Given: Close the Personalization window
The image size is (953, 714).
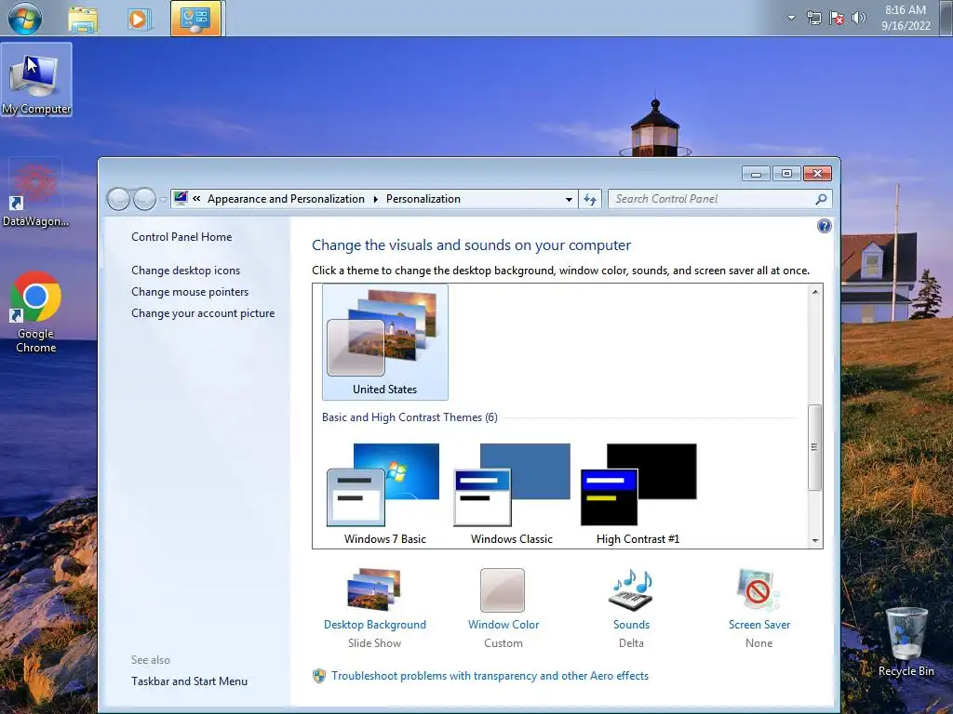Looking at the screenshot, I should click(x=817, y=174).
